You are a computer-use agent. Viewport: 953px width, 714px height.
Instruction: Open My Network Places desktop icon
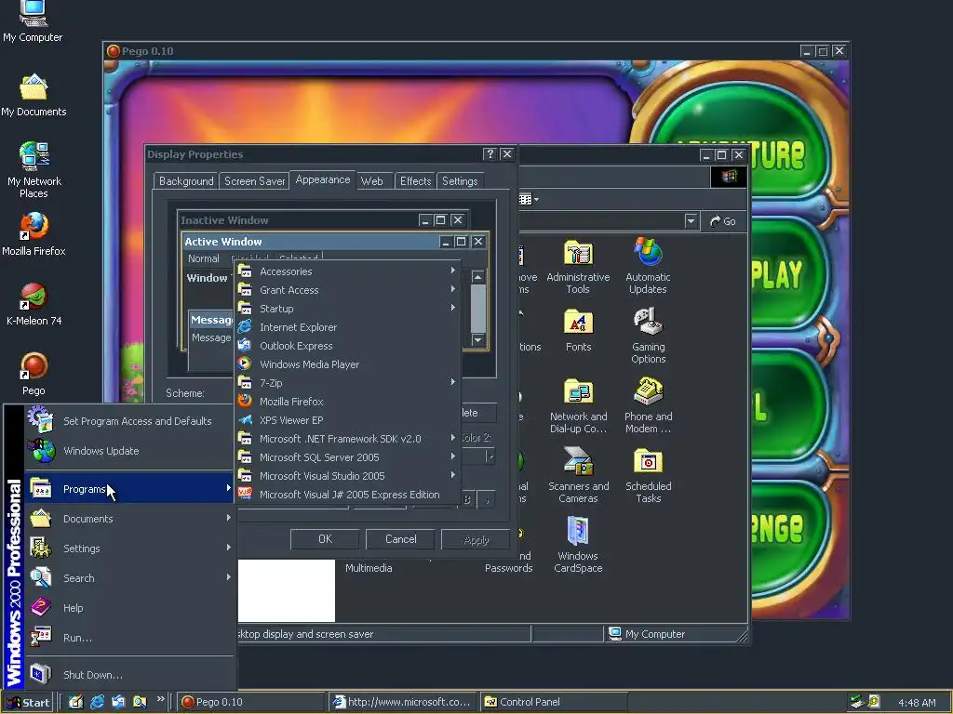click(34, 170)
